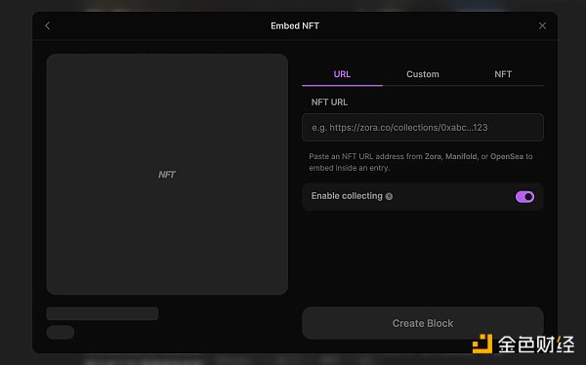This screenshot has width=586, height=365.
Task: Select the NFT tab
Action: pos(503,74)
